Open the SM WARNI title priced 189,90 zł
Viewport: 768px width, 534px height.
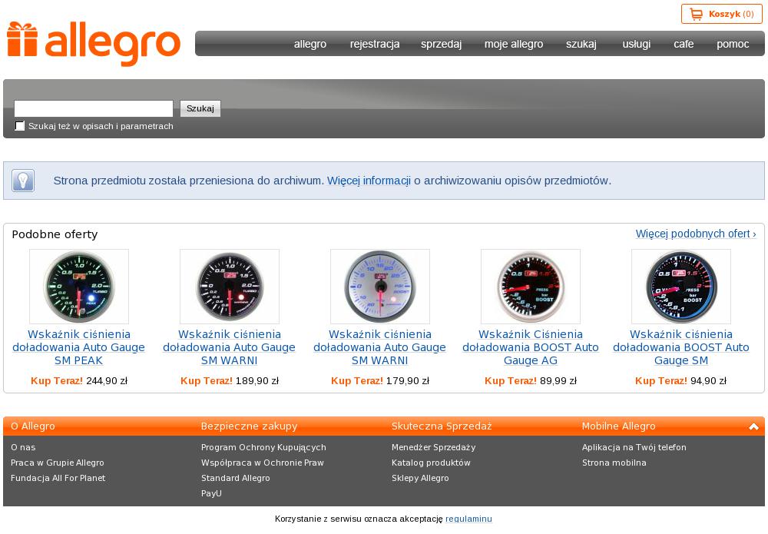229,347
